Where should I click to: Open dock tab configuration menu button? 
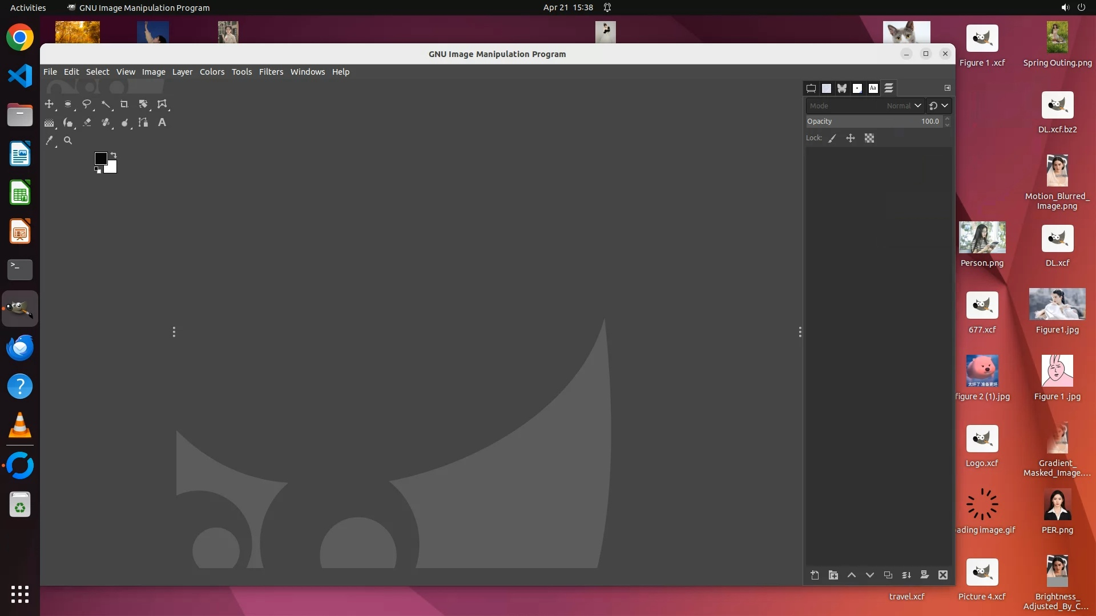[948, 88]
